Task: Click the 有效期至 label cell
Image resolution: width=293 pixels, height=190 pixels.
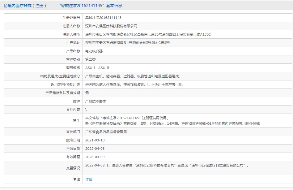Action: (x=43, y=157)
